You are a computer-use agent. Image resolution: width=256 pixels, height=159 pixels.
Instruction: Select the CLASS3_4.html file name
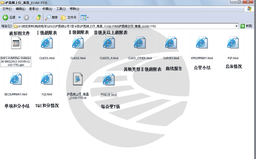tap(109, 58)
